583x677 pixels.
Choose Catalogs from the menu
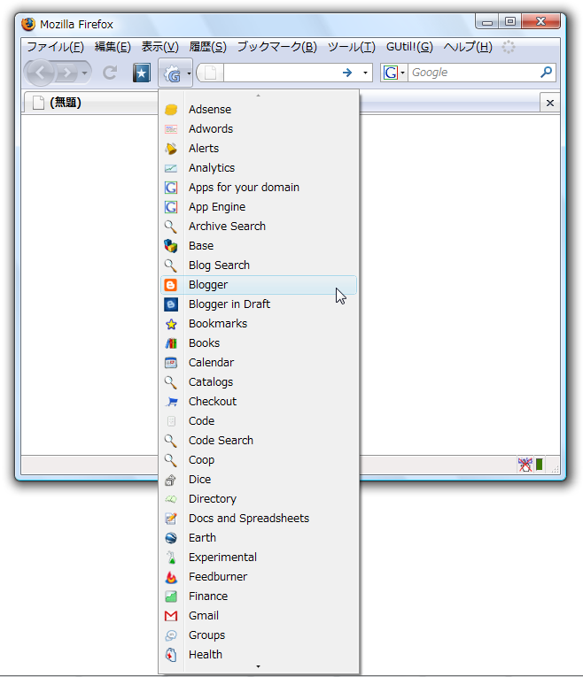tap(258, 382)
